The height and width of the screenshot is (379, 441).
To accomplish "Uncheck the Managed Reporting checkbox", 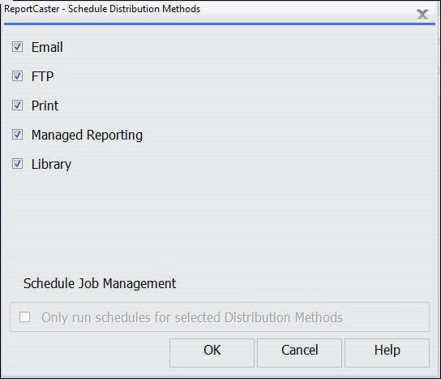I will pyautogui.click(x=17, y=134).
